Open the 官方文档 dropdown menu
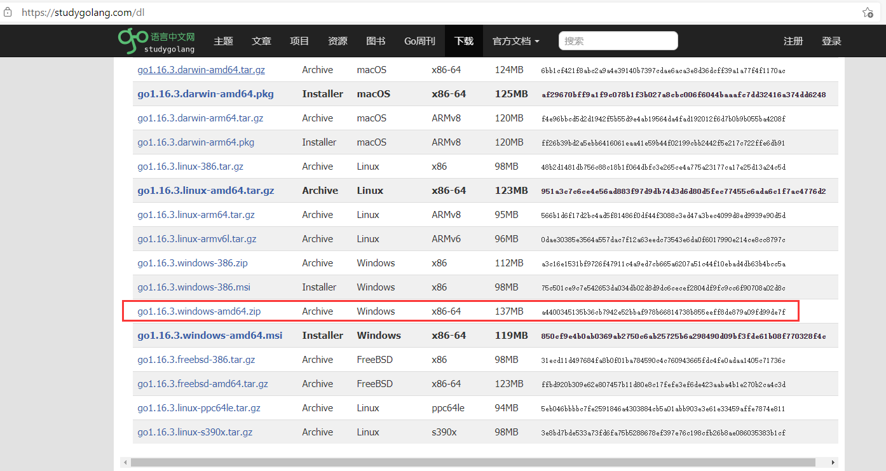The width and height of the screenshot is (886, 471). 515,40
